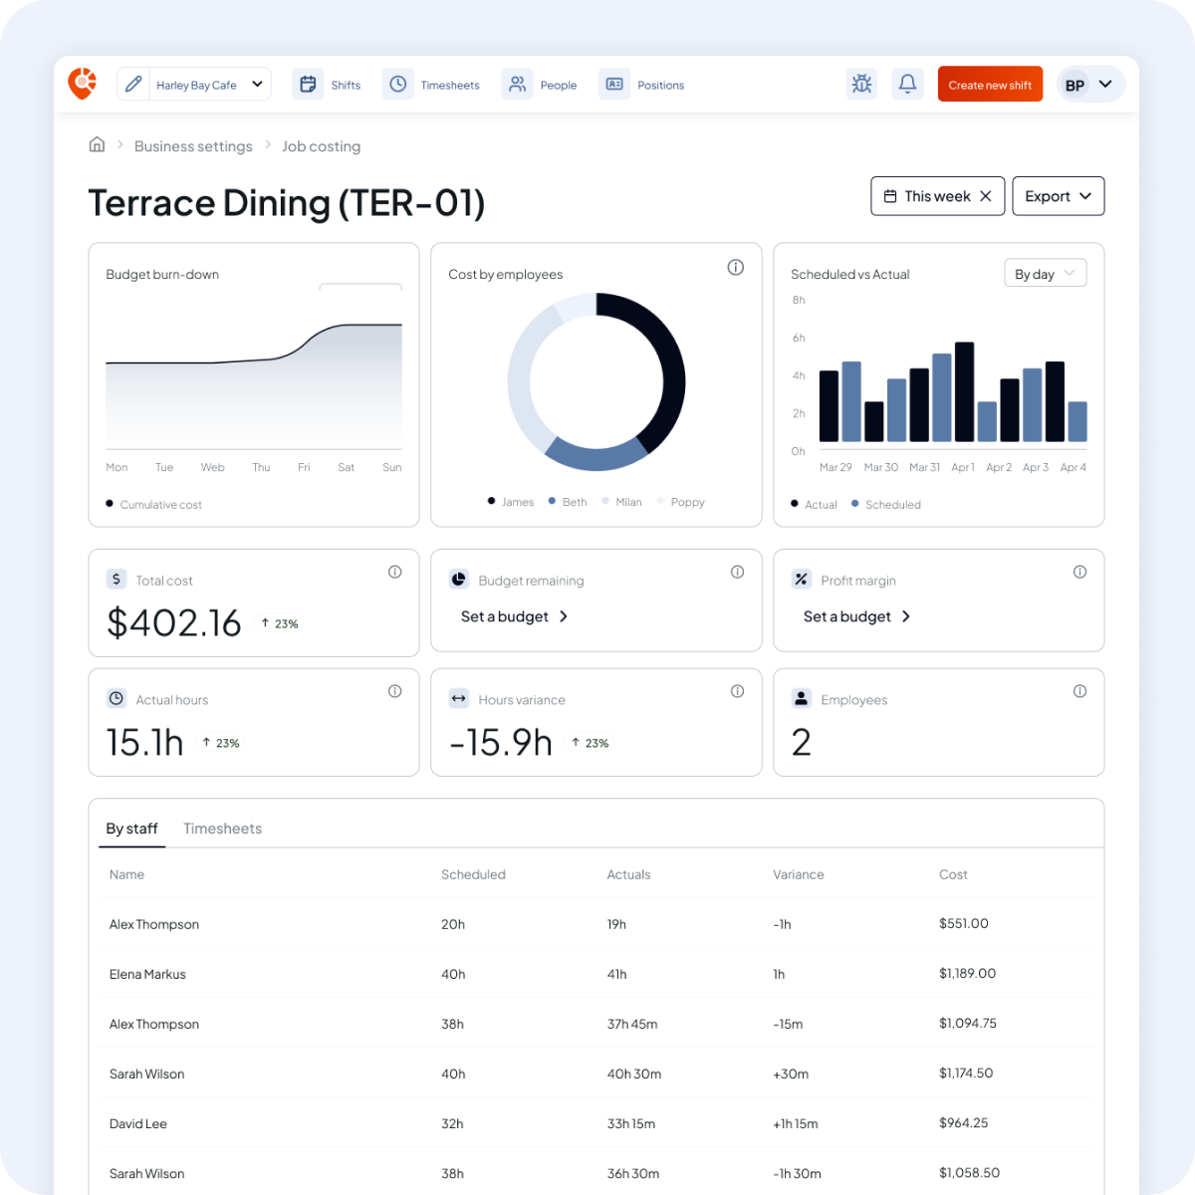Viewport: 1195px width, 1195px height.
Task: Select the Timesheets clock icon in navigation
Action: pyautogui.click(x=397, y=84)
